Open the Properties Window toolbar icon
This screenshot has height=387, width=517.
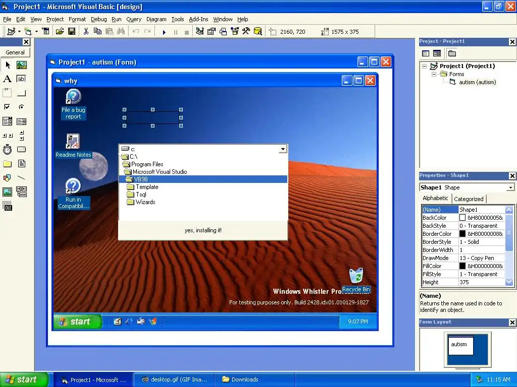[x=212, y=32]
